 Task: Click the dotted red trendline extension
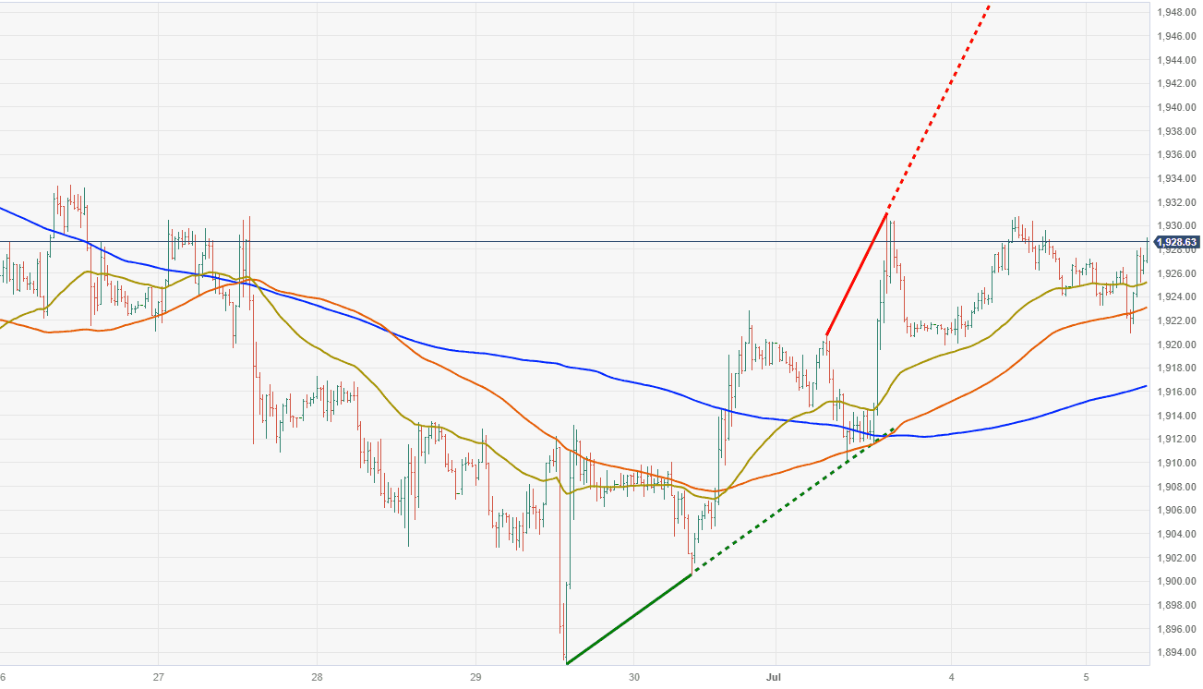[939, 108]
